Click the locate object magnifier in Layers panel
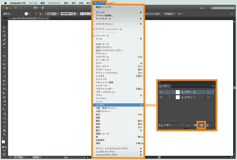 [x=182, y=125]
